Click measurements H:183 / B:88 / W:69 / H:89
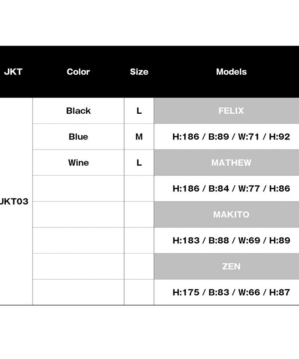The height and width of the screenshot is (359, 299). click(231, 240)
